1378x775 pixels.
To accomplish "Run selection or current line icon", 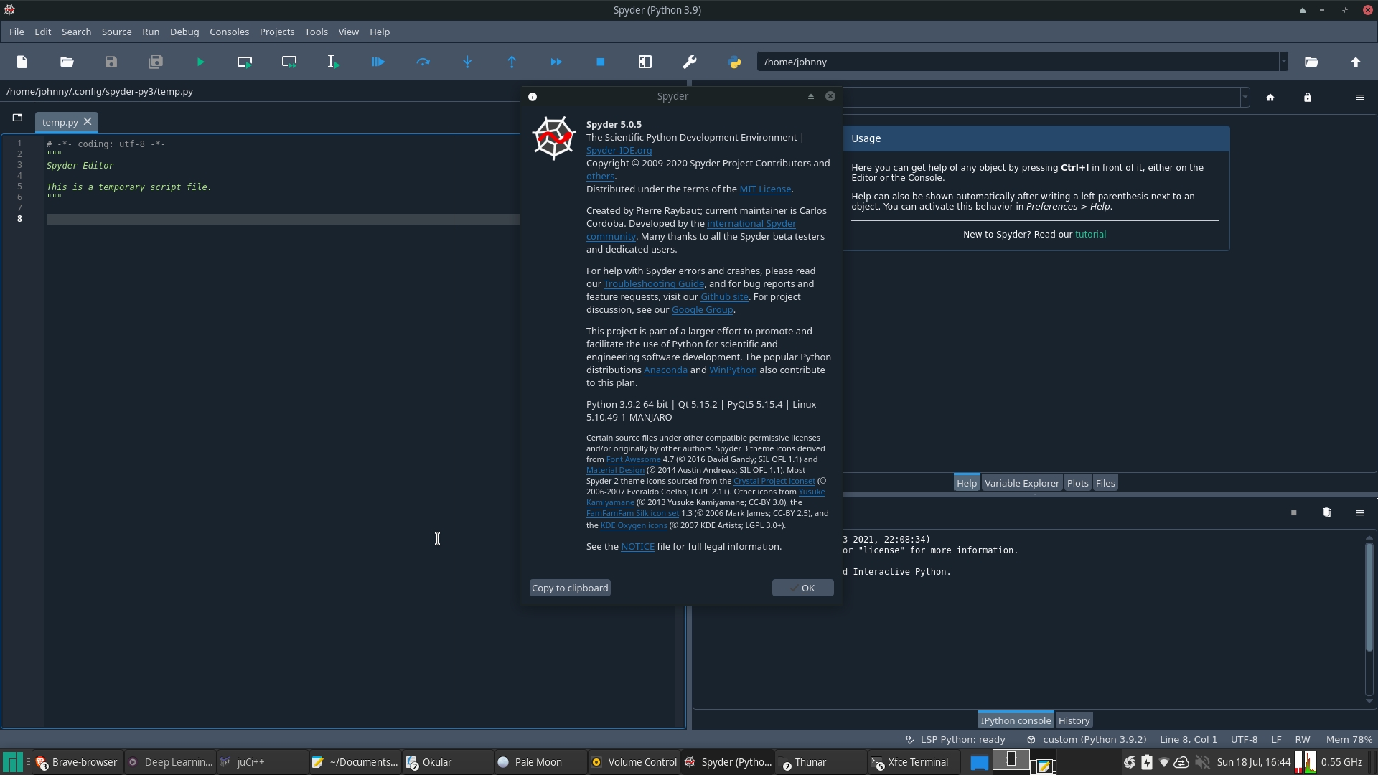I will click(334, 62).
